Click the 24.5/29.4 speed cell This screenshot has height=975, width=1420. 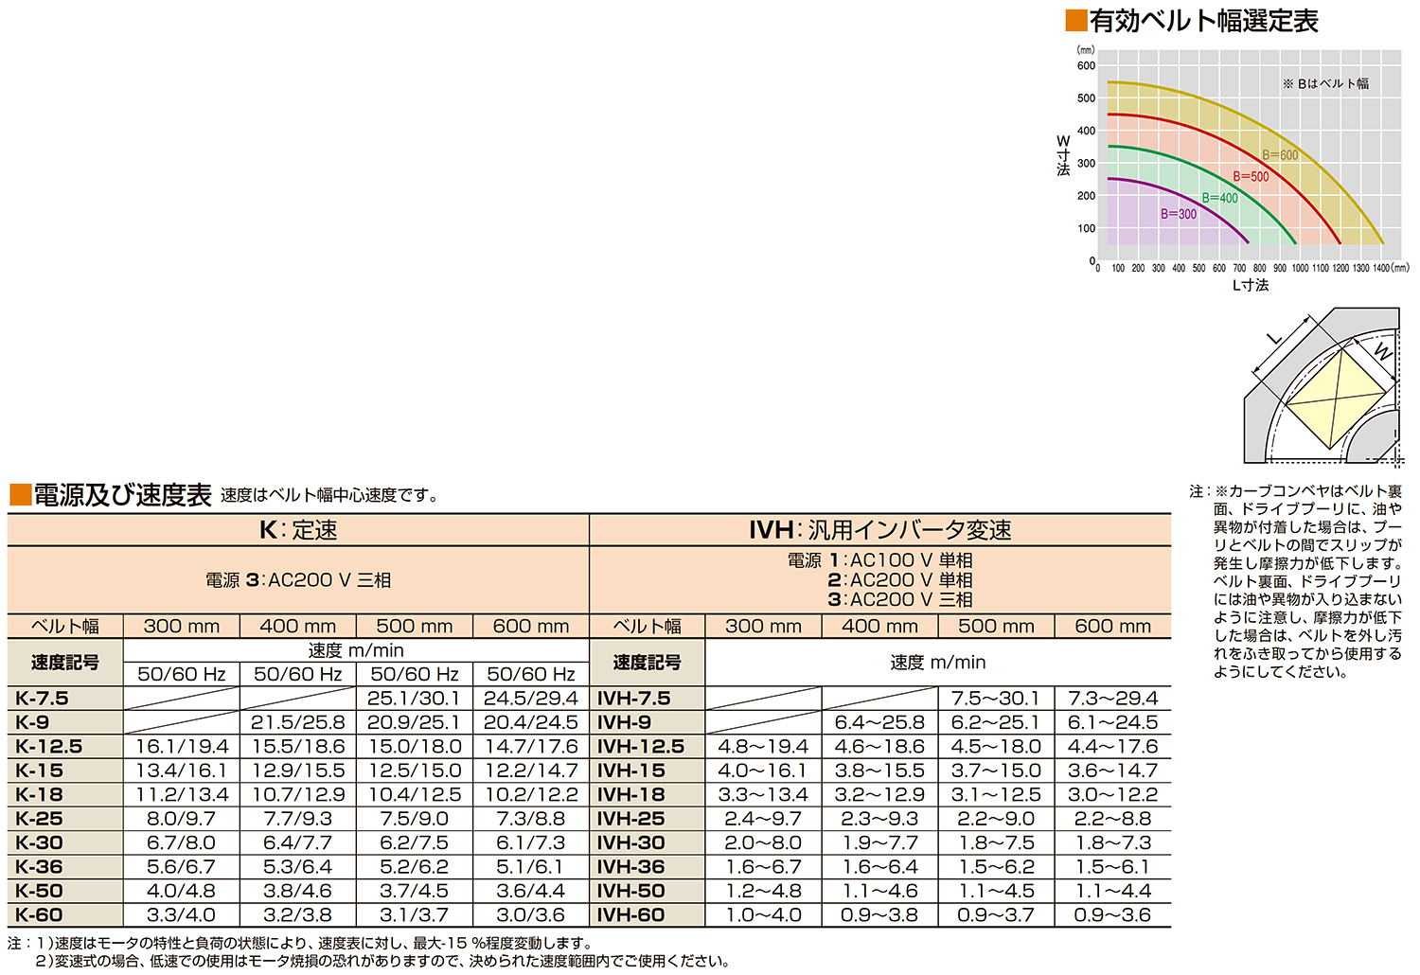click(530, 699)
